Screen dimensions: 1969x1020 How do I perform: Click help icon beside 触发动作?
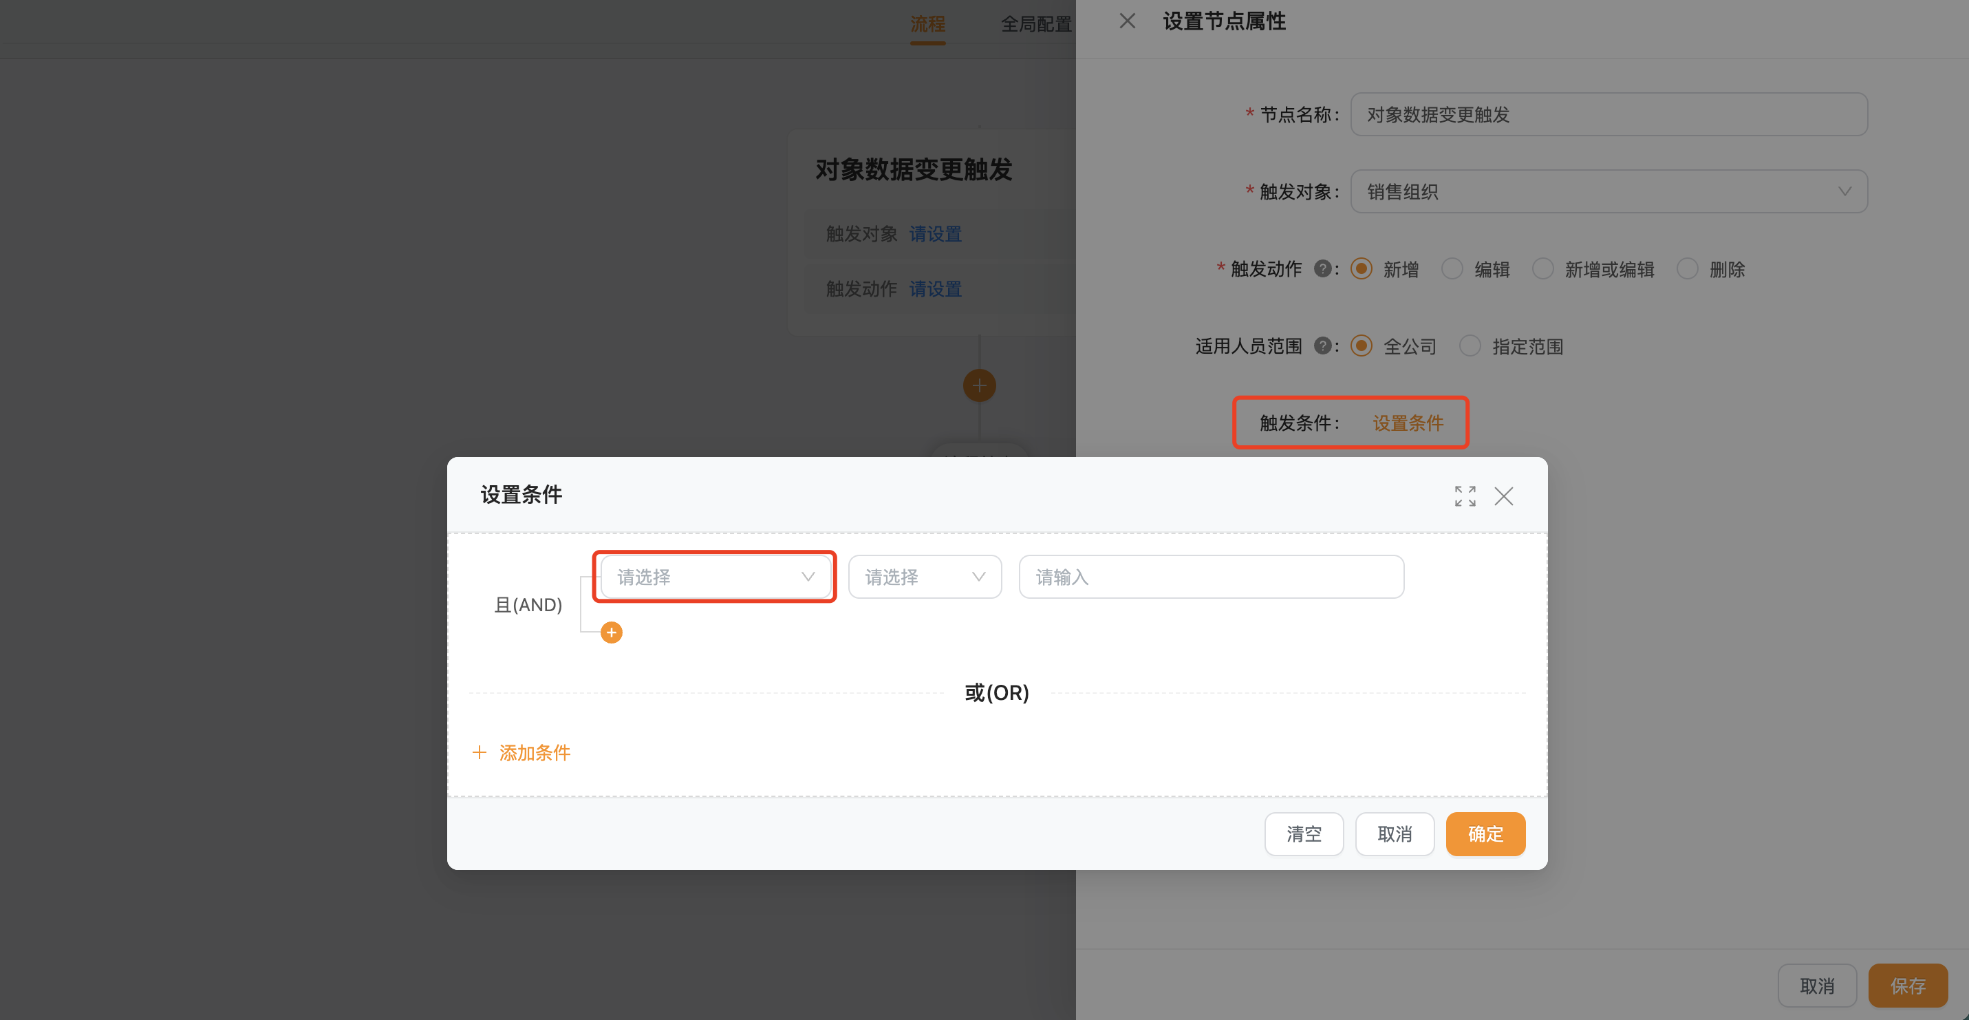1323,269
